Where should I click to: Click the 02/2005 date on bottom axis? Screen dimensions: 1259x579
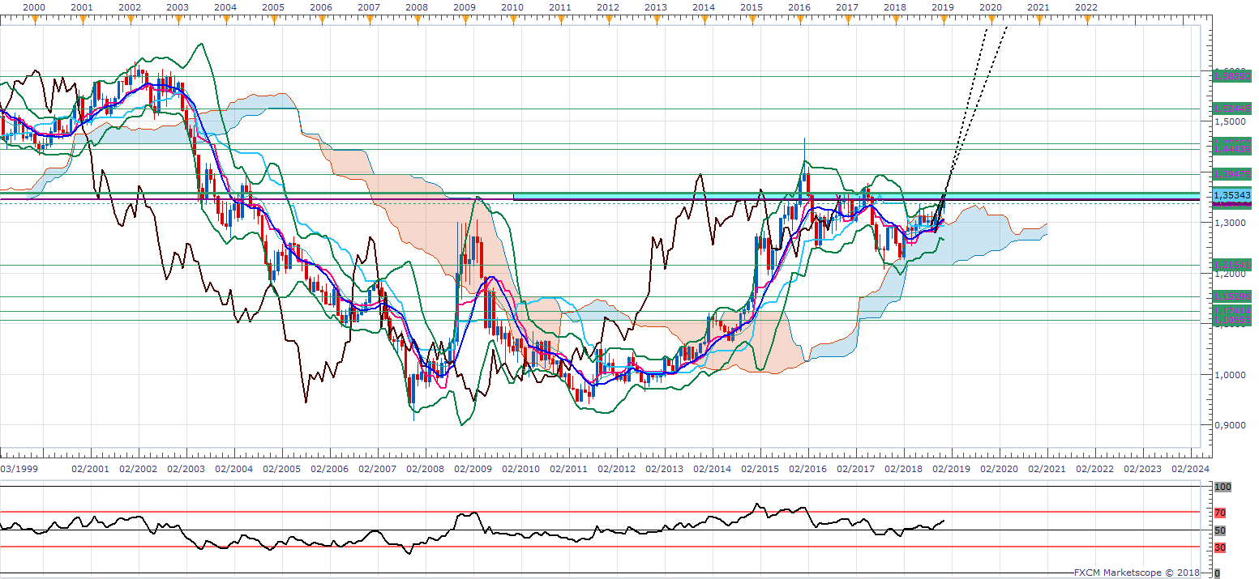tap(281, 469)
